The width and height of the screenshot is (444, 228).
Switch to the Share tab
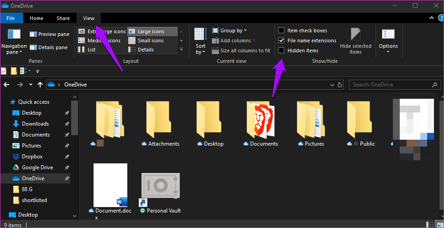pos(63,18)
